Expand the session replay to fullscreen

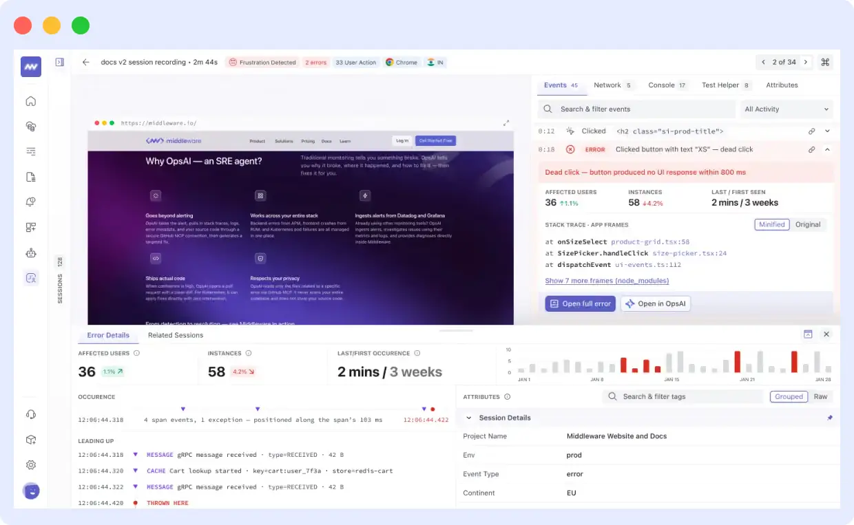coord(506,123)
